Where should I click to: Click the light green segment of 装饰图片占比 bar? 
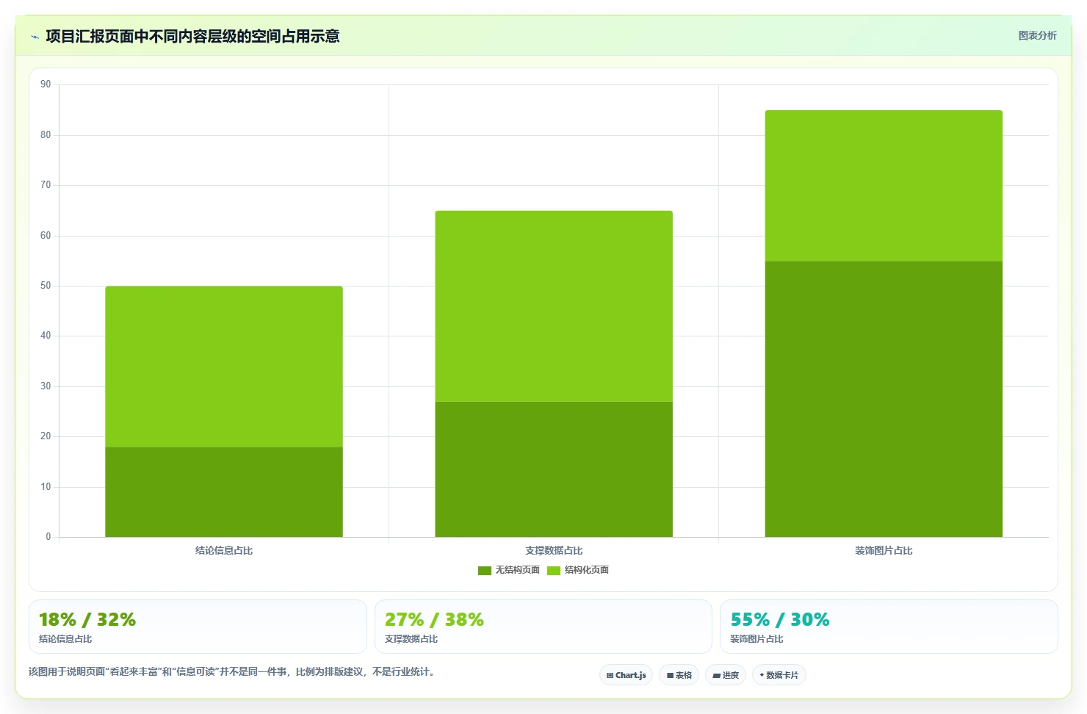click(x=884, y=186)
